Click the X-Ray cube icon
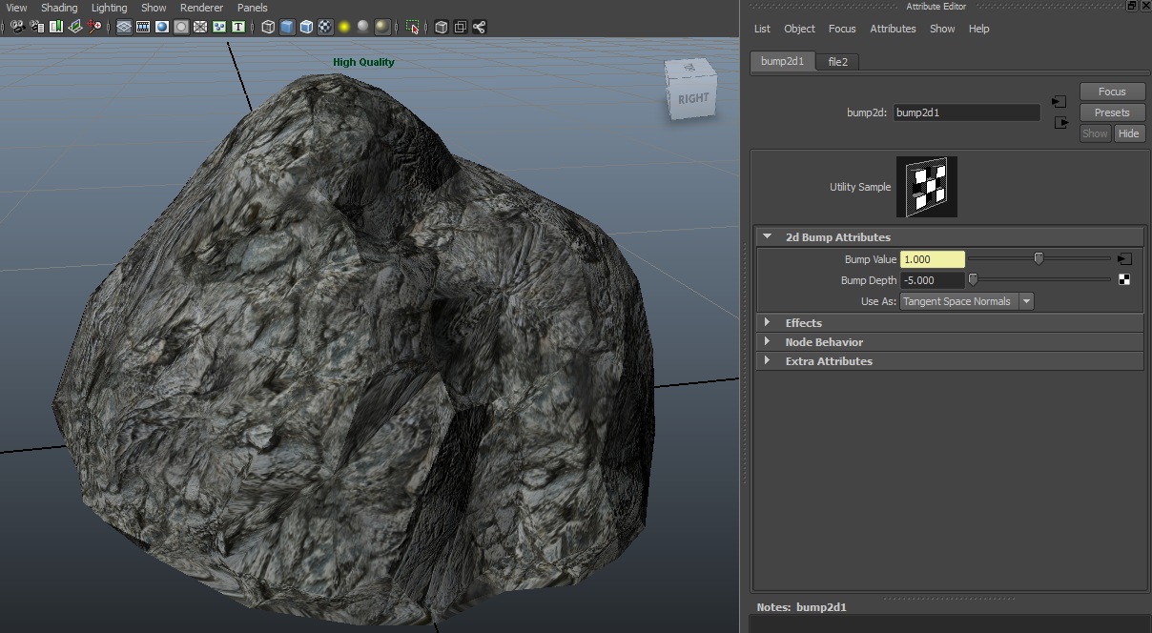1152x633 pixels. click(442, 27)
